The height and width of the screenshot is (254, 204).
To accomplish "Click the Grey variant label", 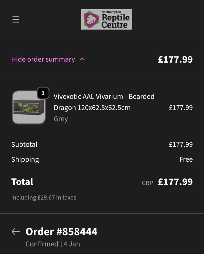I will 61,119.
